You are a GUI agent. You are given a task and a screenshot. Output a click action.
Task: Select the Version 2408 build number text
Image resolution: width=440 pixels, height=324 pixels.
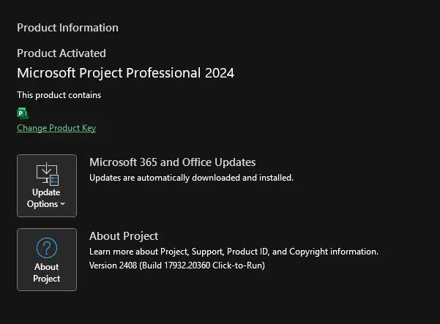177,265
